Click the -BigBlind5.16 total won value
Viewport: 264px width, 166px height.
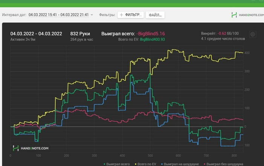150,34
